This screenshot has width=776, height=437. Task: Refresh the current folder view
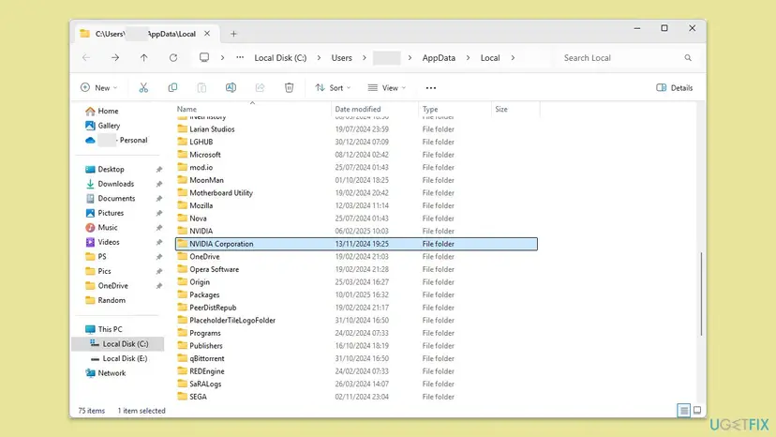point(173,57)
